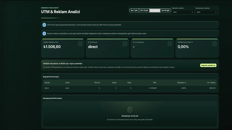Viewport: 232px width, 130px height.
Task: Select the direct source row
Action: [130, 88]
